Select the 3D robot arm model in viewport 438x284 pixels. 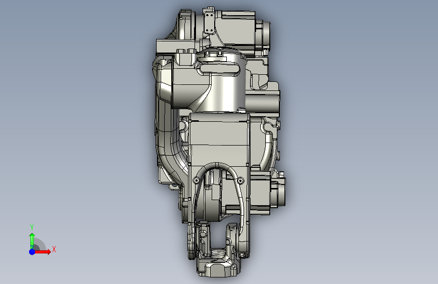tap(219, 143)
